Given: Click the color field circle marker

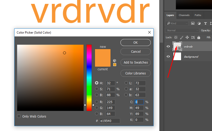Looking at the screenshot, I should [65, 53].
